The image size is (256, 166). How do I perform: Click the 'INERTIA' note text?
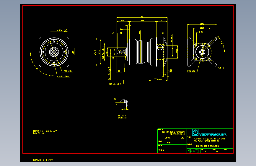pyautogui.click(x=45, y=131)
